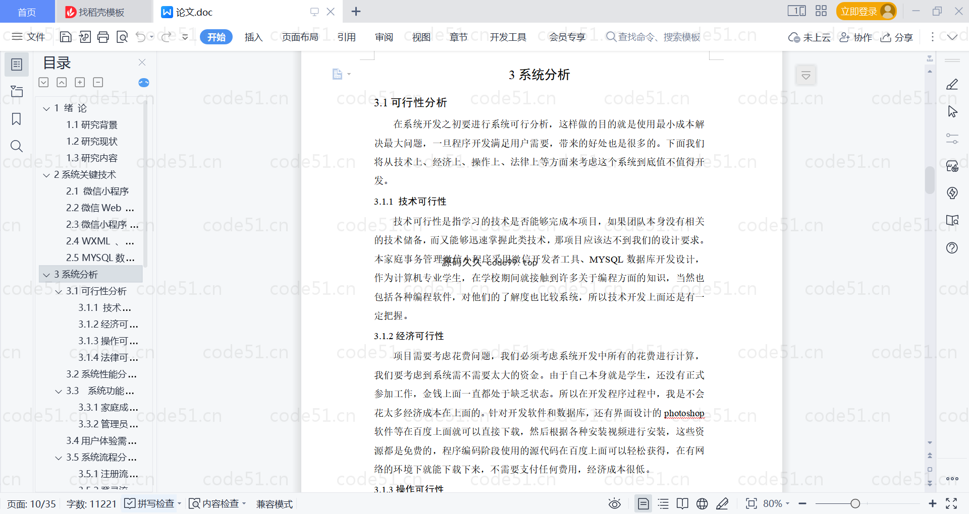Click the word count 字数: 11221
Viewport: 969px width, 514px height.
[x=91, y=503]
